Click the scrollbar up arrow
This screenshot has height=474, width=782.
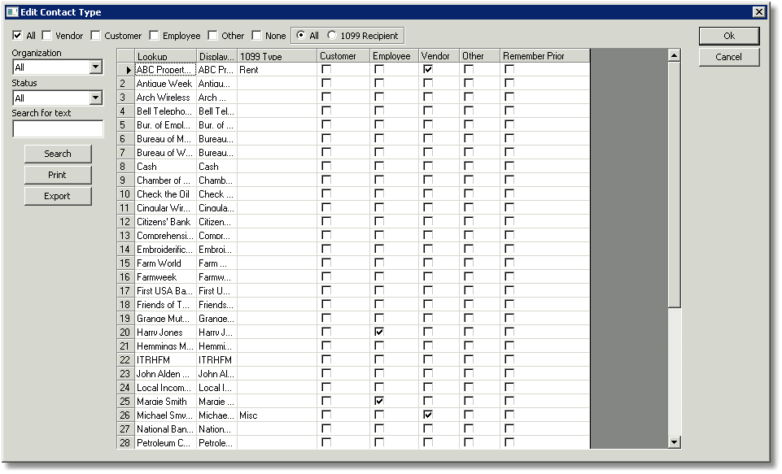tap(675, 55)
